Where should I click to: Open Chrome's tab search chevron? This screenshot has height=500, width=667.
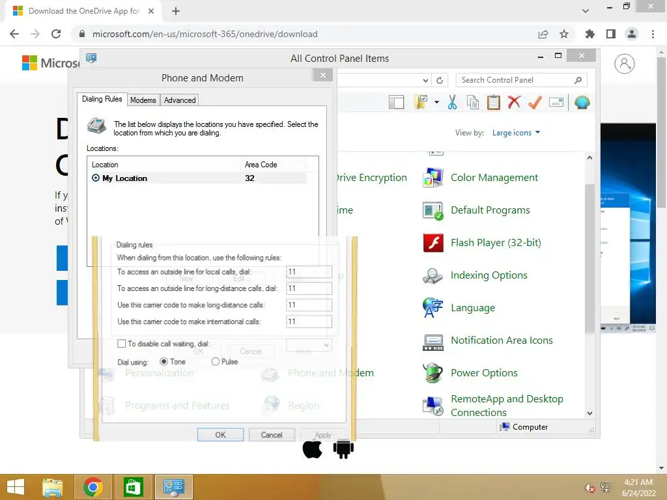click(x=586, y=11)
